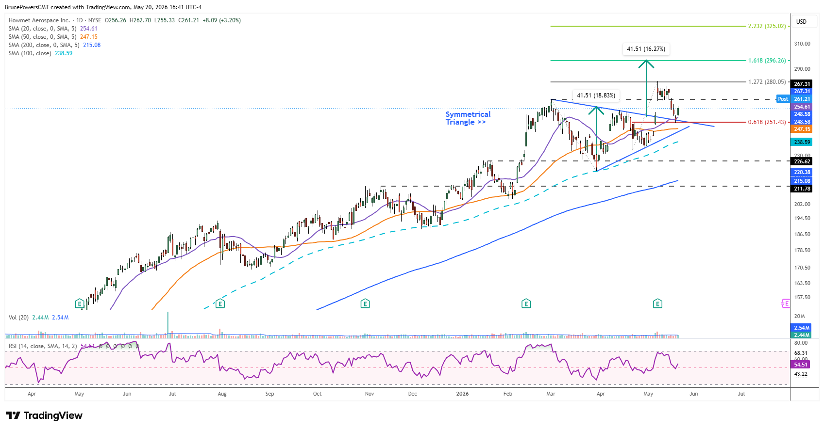Click the pink upcoming earnings marker at chart edge
This screenshot has height=430, width=824.
click(786, 304)
